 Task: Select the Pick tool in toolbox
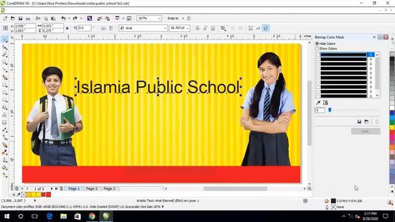tap(4, 39)
